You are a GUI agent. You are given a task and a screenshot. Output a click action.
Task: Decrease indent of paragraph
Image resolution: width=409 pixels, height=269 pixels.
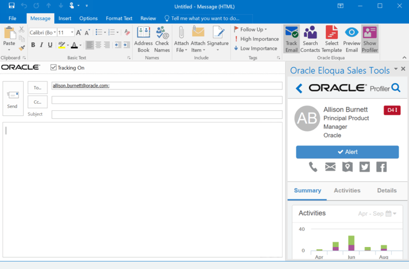(118, 45)
